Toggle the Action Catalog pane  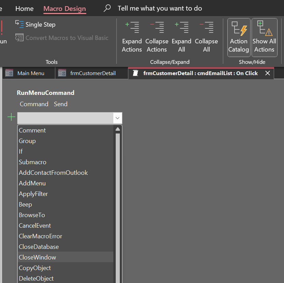pos(239,38)
